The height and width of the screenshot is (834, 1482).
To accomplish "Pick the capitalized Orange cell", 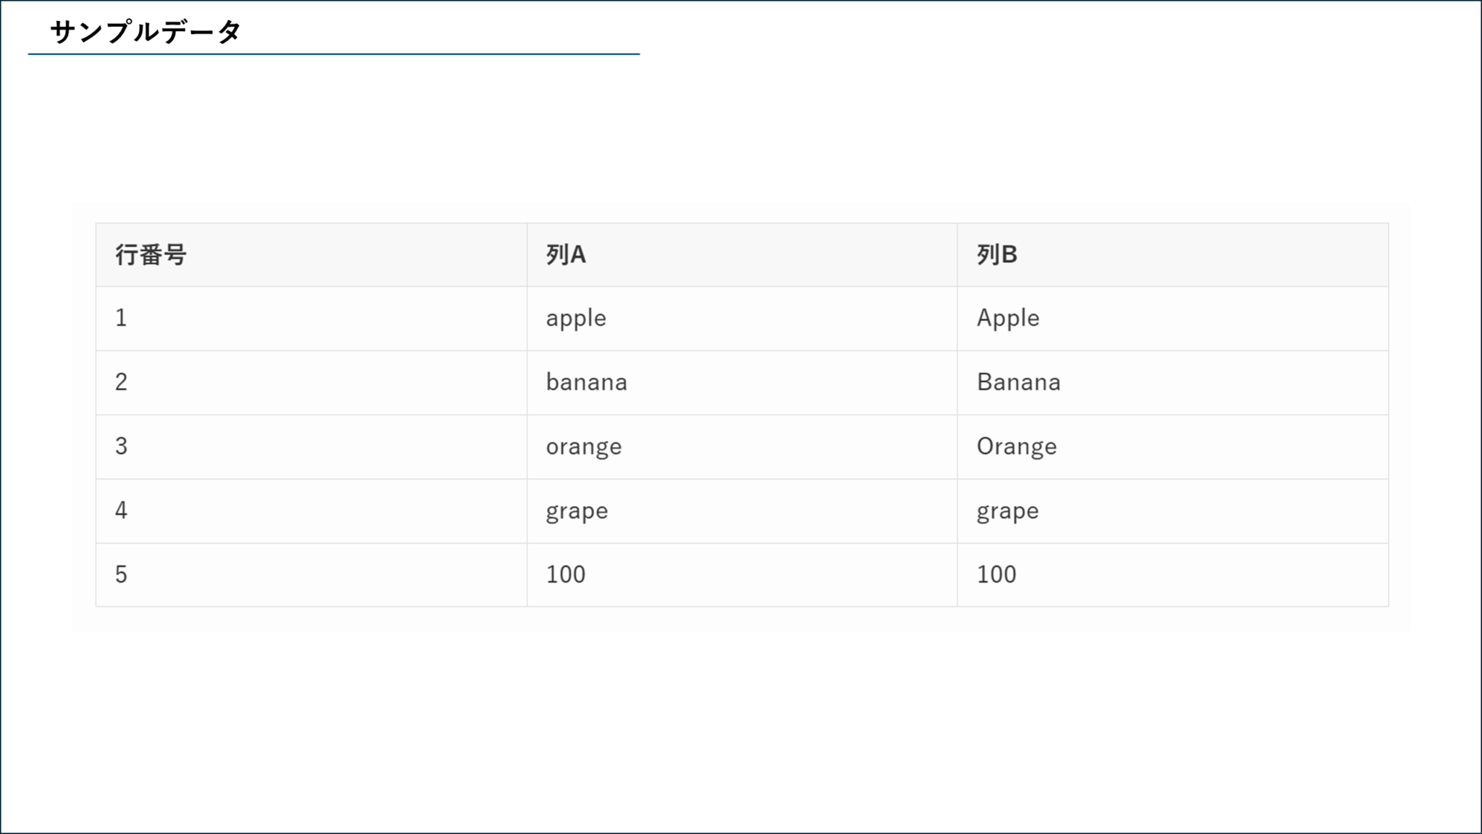I will click(1017, 446).
